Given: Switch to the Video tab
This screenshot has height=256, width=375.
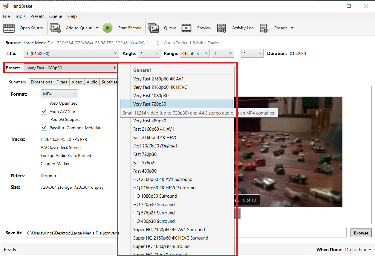Looking at the screenshot, I should [x=77, y=82].
